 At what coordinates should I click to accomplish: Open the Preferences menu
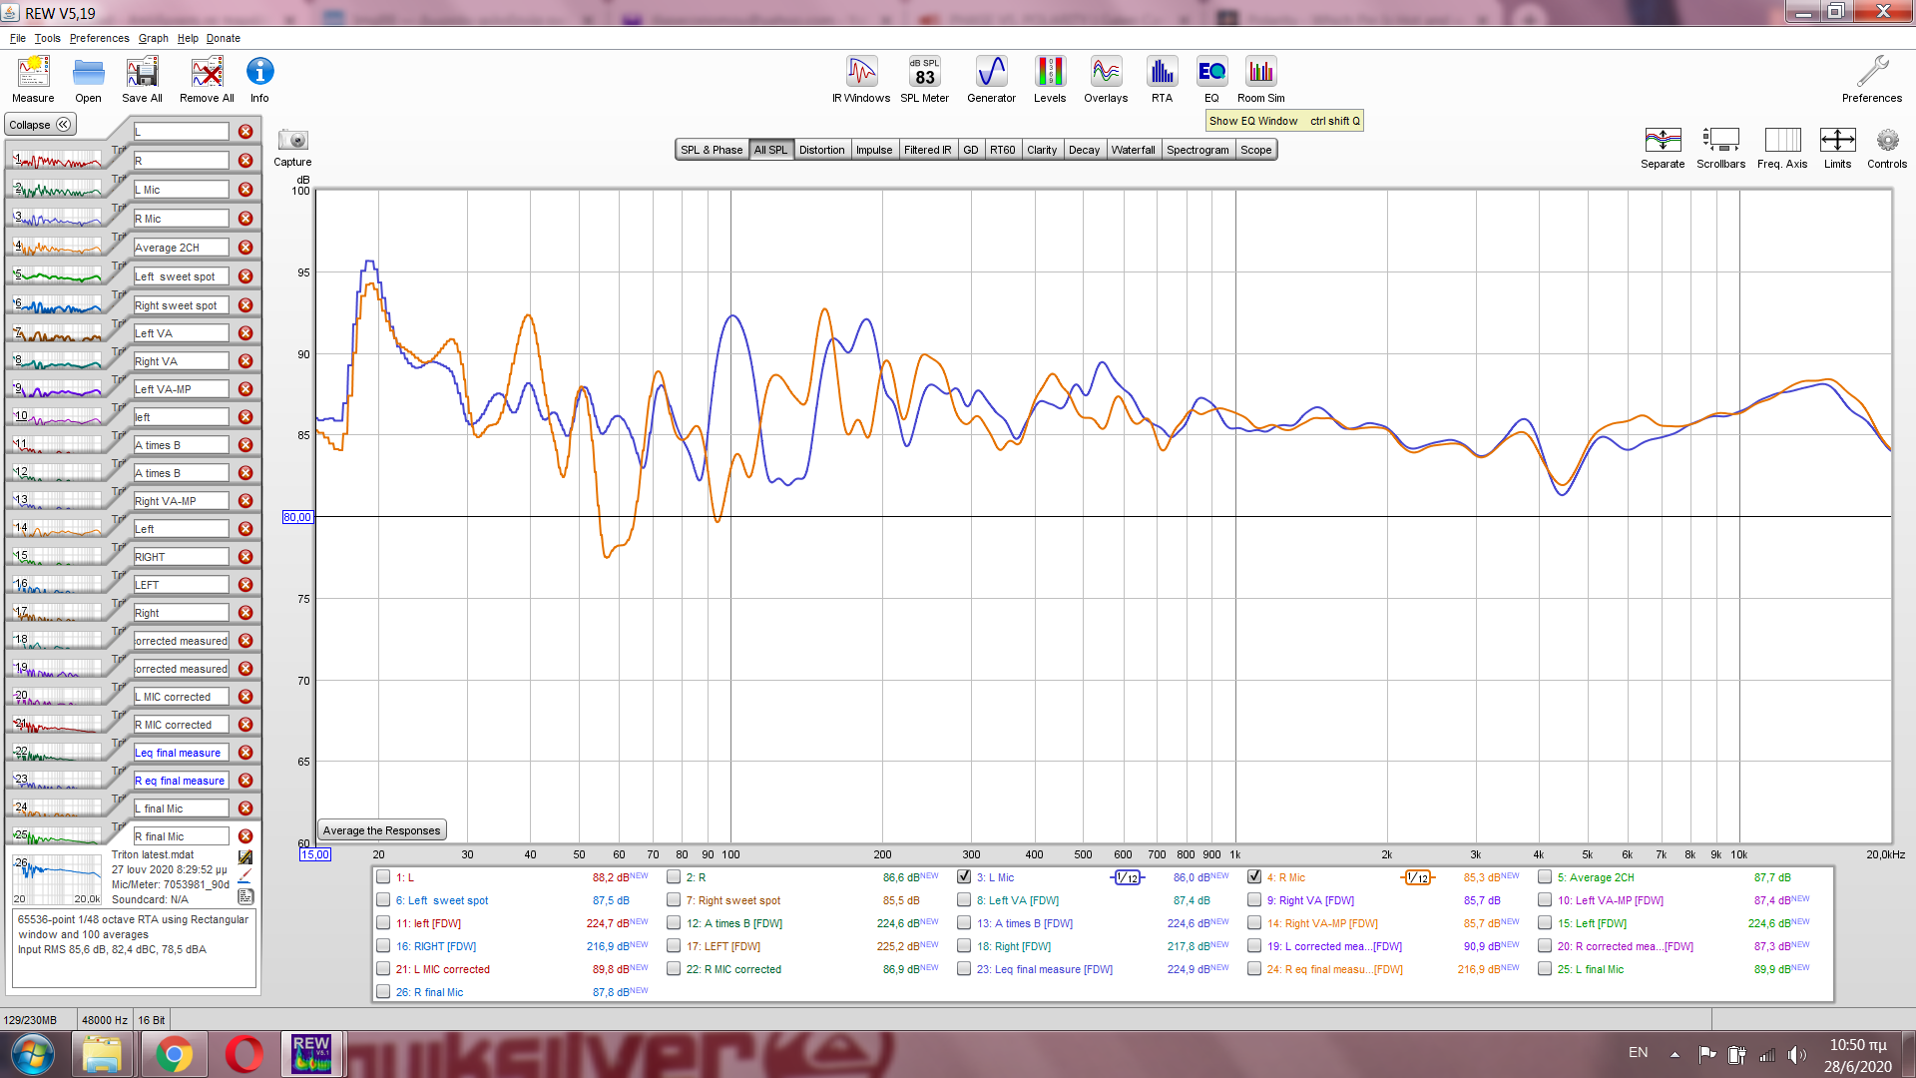[99, 38]
